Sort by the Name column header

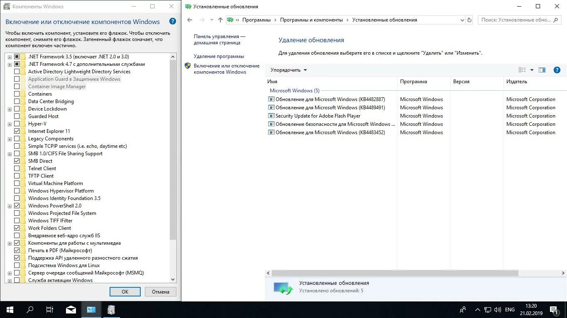coord(331,82)
